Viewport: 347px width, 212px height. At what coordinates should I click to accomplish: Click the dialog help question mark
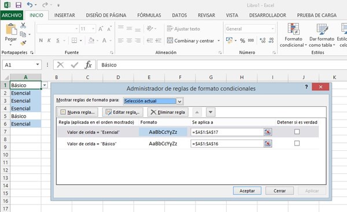click(x=307, y=87)
